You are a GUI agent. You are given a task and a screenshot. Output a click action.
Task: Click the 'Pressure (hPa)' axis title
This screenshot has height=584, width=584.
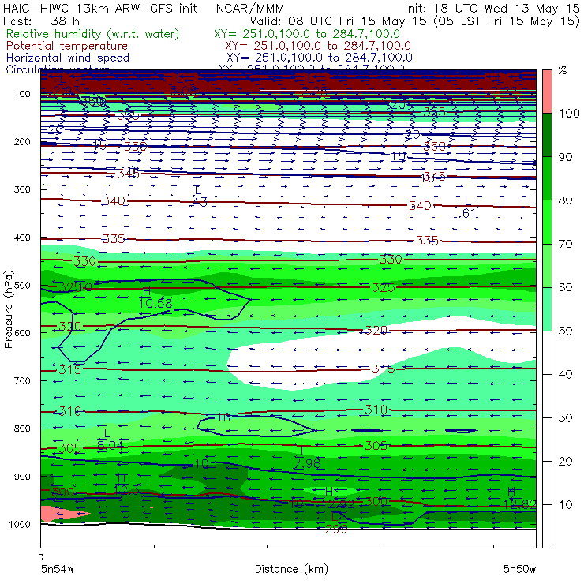pos(8,309)
